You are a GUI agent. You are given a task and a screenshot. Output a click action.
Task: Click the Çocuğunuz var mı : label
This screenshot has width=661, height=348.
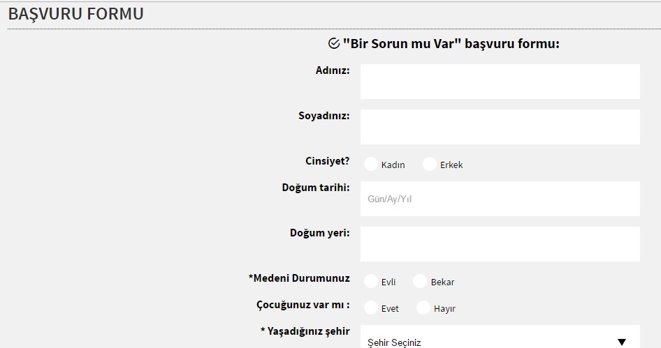pos(303,305)
